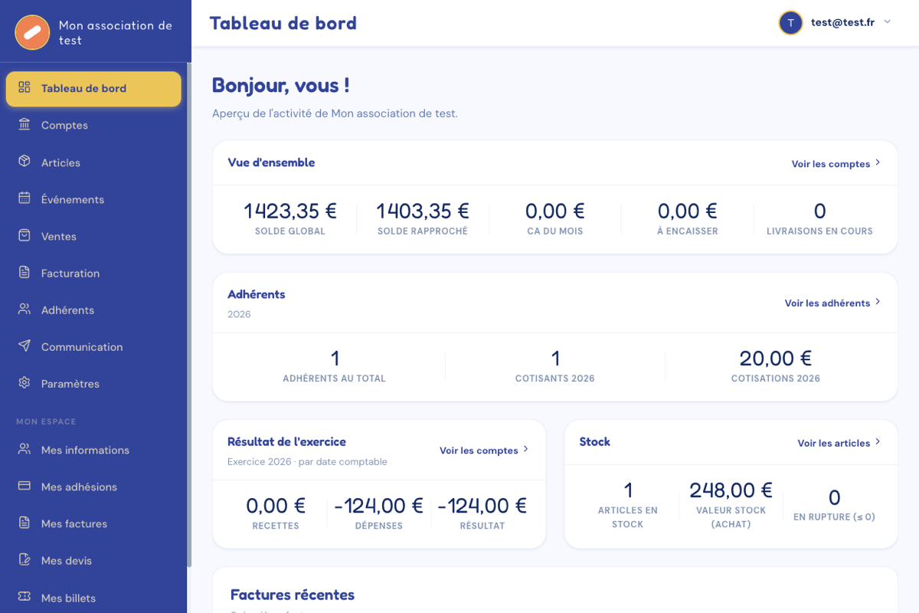This screenshot has height=613, width=919.
Task: Click the Mon association de test name
Action: (116, 32)
